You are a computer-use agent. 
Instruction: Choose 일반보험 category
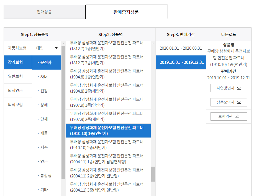click(x=18, y=76)
